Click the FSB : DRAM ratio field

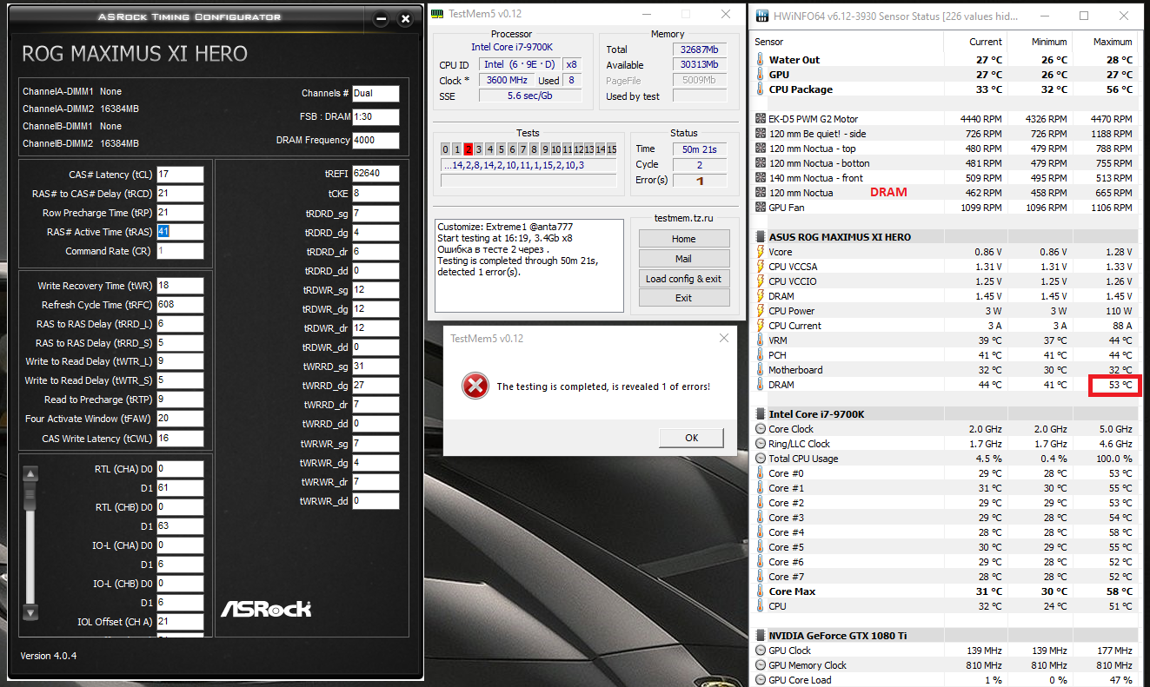click(376, 117)
